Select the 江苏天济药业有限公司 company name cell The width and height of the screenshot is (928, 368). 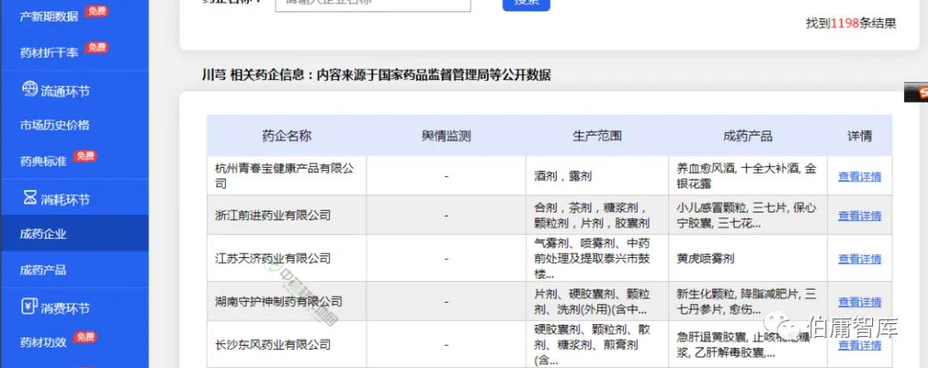pyautogui.click(x=286, y=258)
